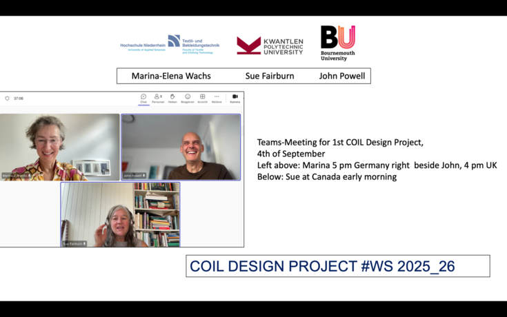
Task: Select the video tile with the bookshelf
Action: click(120, 214)
